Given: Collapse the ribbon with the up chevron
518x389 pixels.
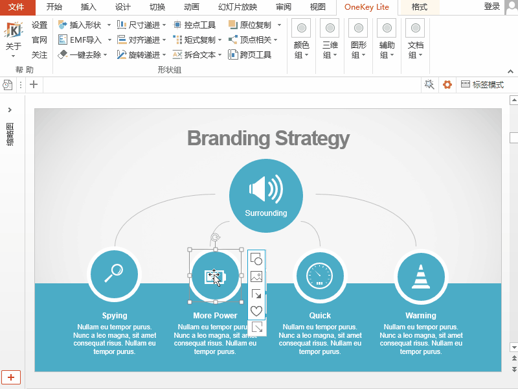Looking at the screenshot, I should click(x=510, y=71).
